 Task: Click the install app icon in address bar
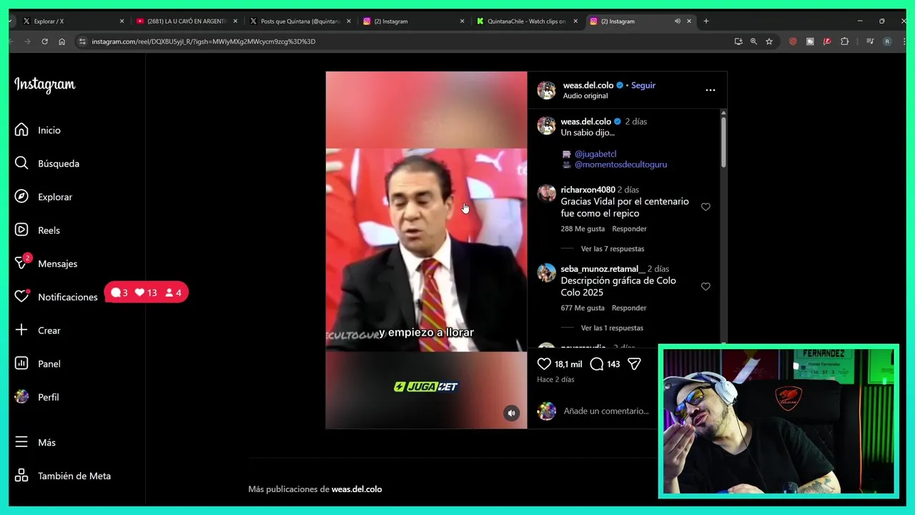(x=738, y=41)
